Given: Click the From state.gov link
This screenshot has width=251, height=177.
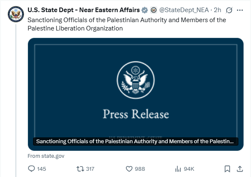Looking at the screenshot, I should coord(46,156).
